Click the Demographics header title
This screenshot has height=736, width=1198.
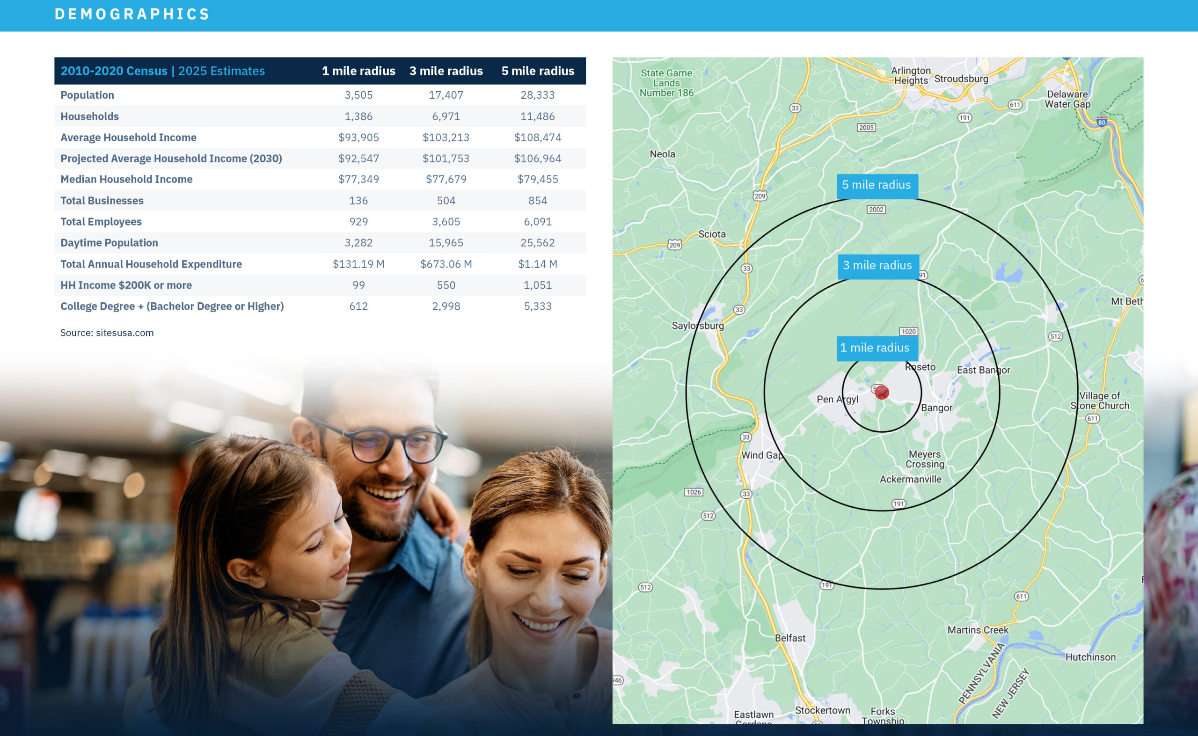tap(131, 14)
